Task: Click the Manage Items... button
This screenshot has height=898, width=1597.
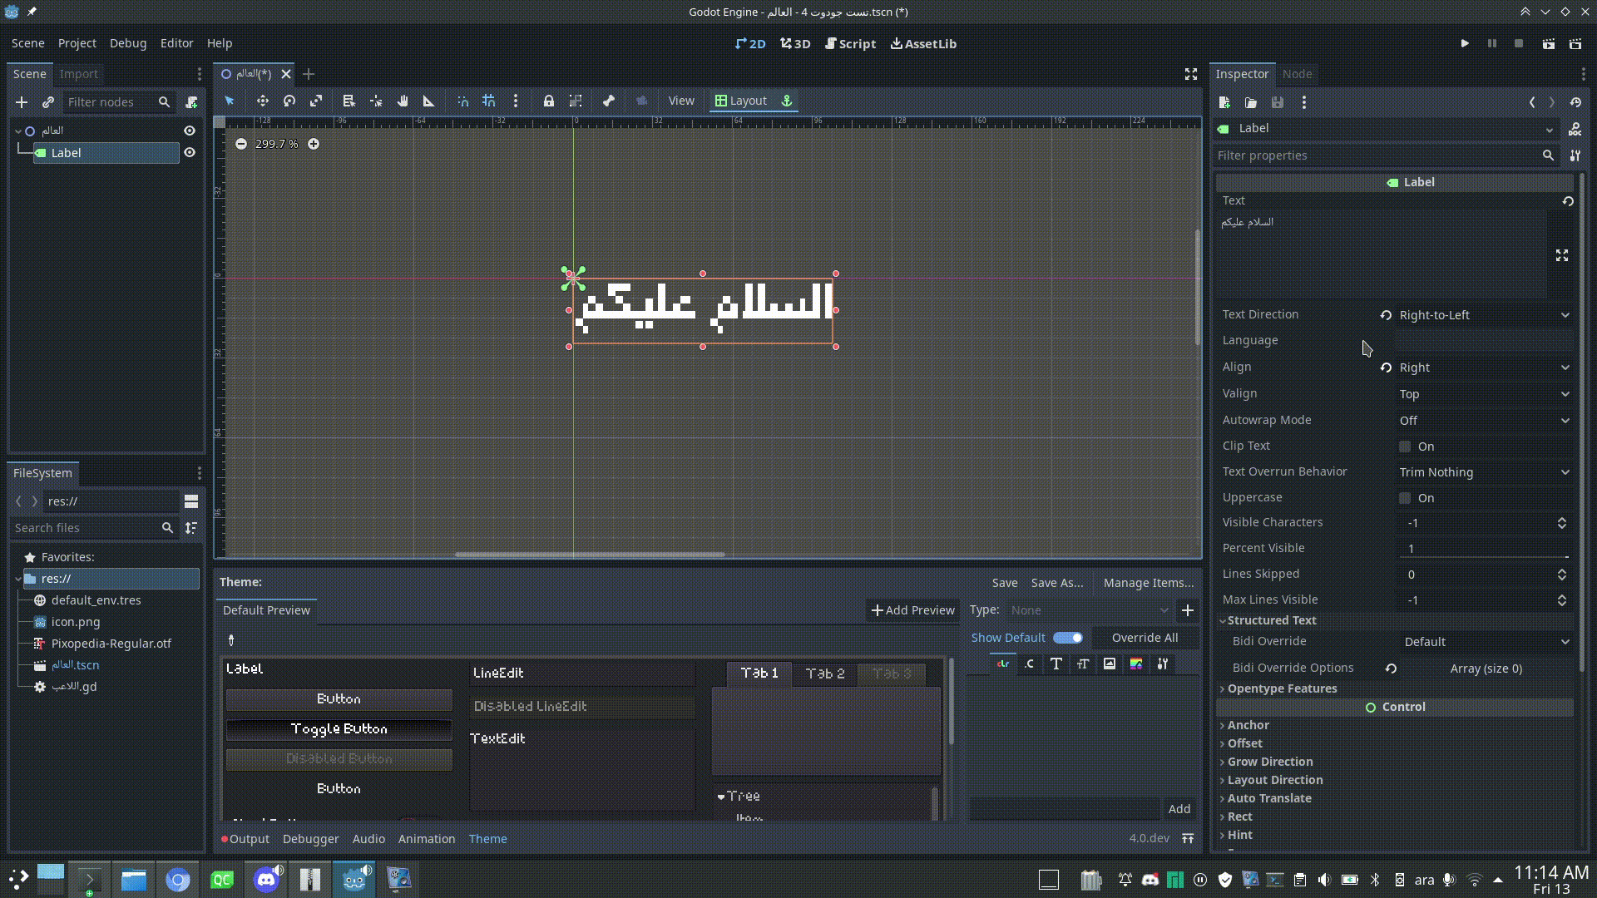Action: pyautogui.click(x=1148, y=583)
